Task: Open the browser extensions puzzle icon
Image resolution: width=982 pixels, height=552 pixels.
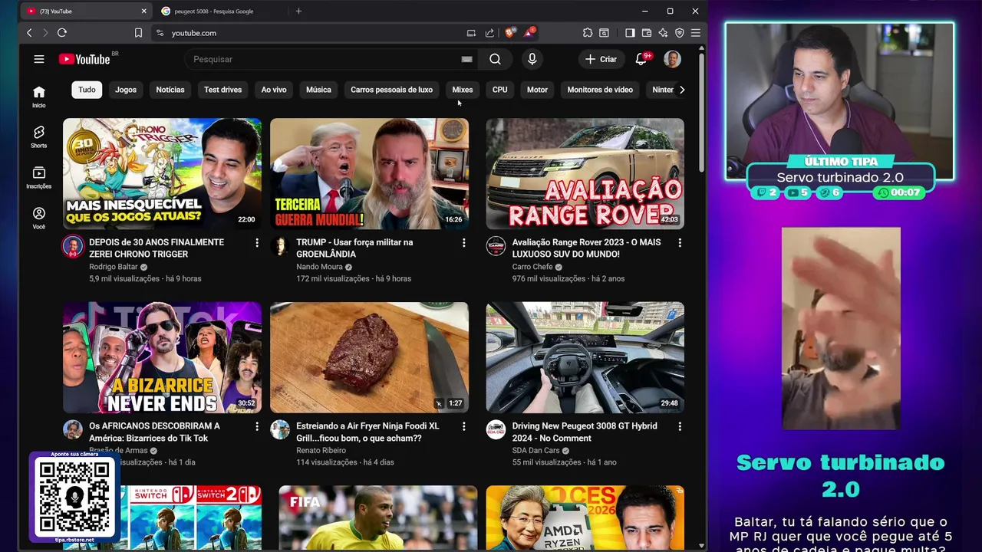Action: 588,33
